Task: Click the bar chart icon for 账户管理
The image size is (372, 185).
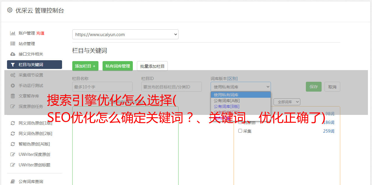Action: 13,33
